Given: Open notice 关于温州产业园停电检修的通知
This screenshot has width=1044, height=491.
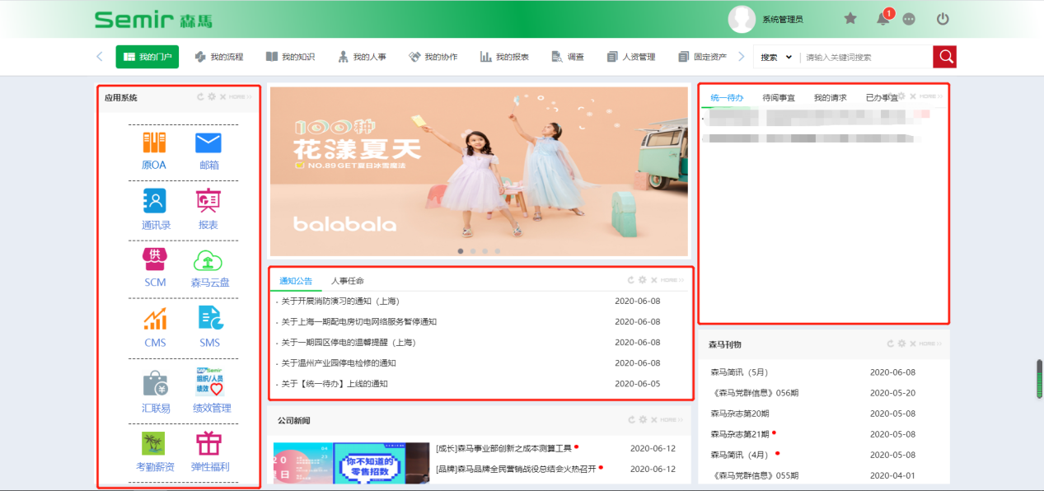Looking at the screenshot, I should tap(339, 363).
